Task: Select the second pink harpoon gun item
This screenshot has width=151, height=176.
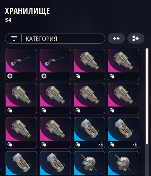Action: click(55, 65)
